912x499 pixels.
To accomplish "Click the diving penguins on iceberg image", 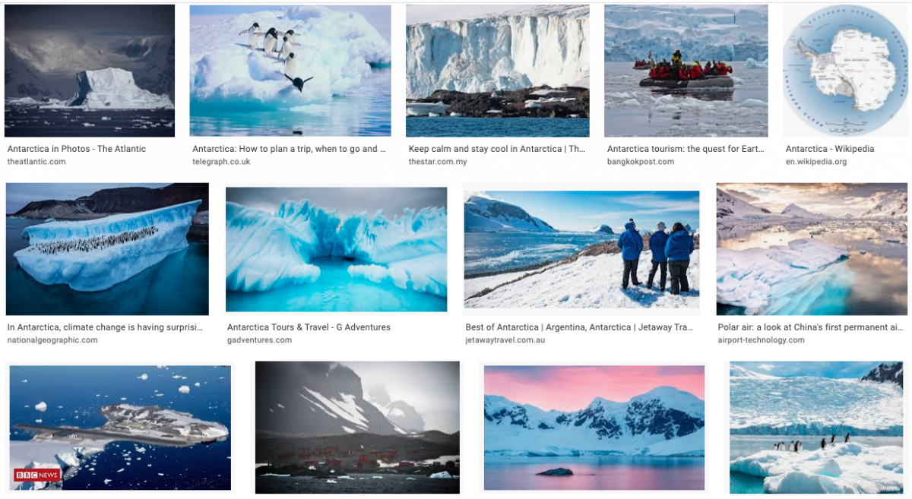I will tap(290, 71).
